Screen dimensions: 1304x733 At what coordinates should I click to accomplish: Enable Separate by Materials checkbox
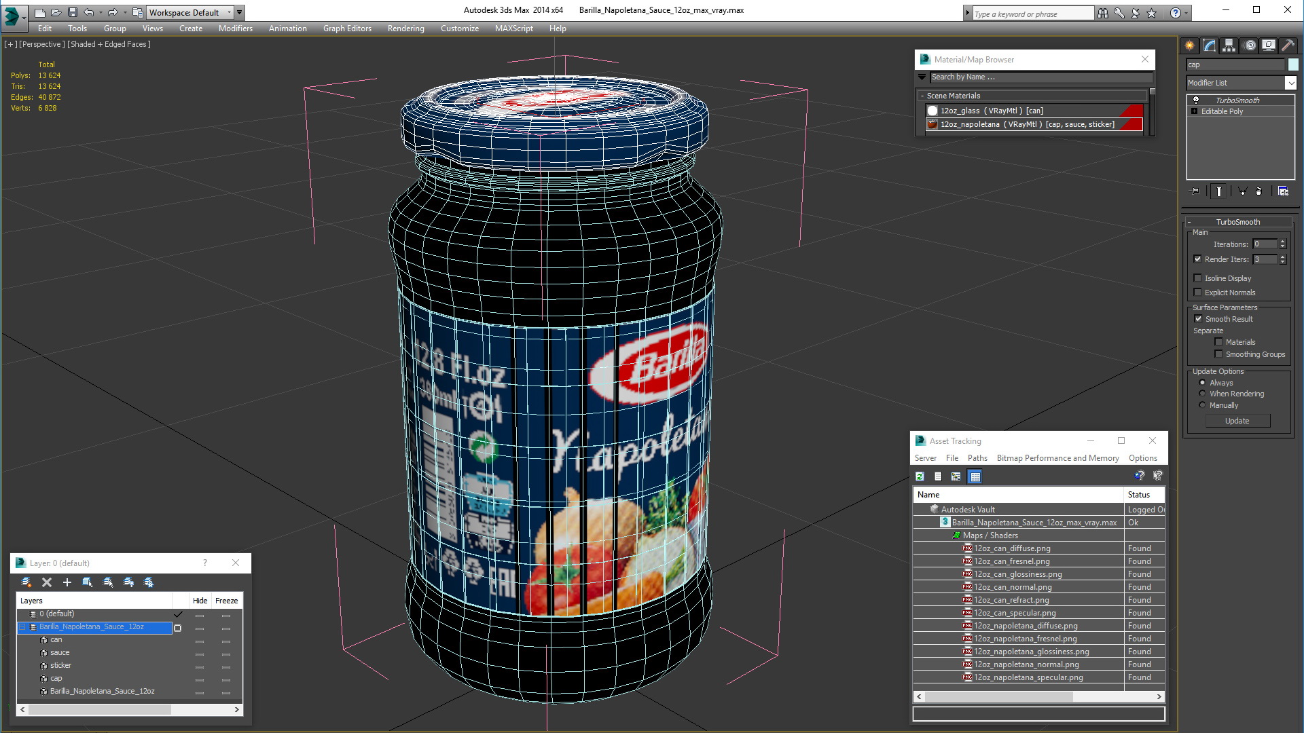coord(1219,341)
